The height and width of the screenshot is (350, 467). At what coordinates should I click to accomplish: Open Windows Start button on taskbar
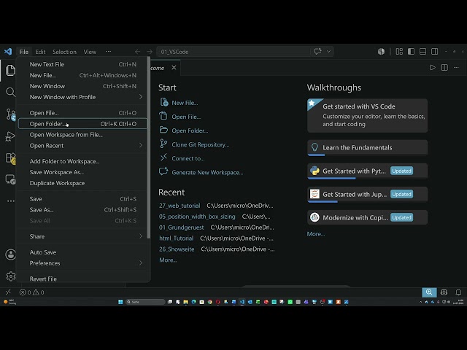(120, 302)
